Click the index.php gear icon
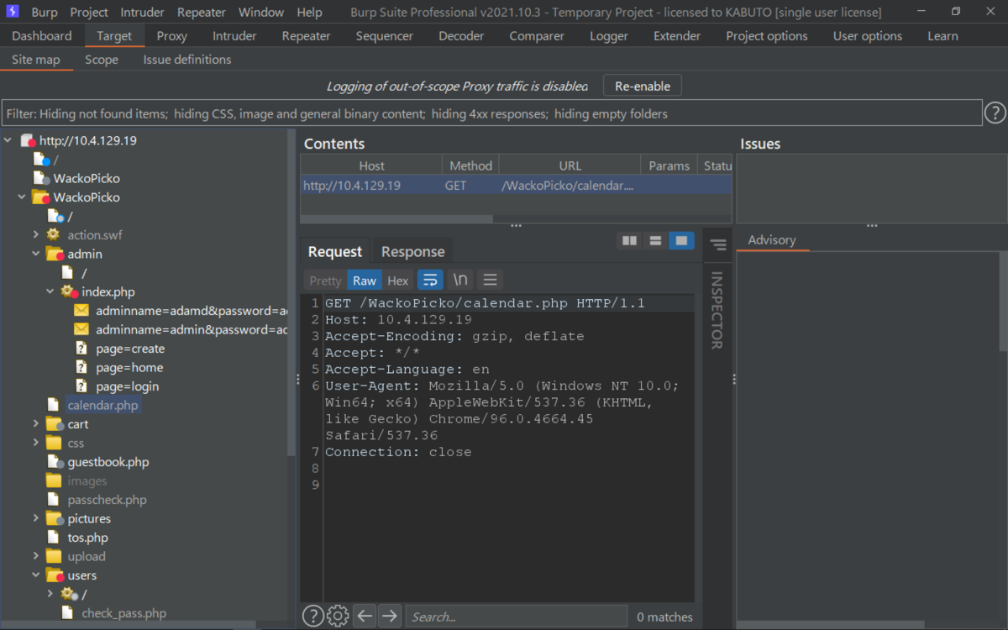The height and width of the screenshot is (630, 1008). point(70,291)
